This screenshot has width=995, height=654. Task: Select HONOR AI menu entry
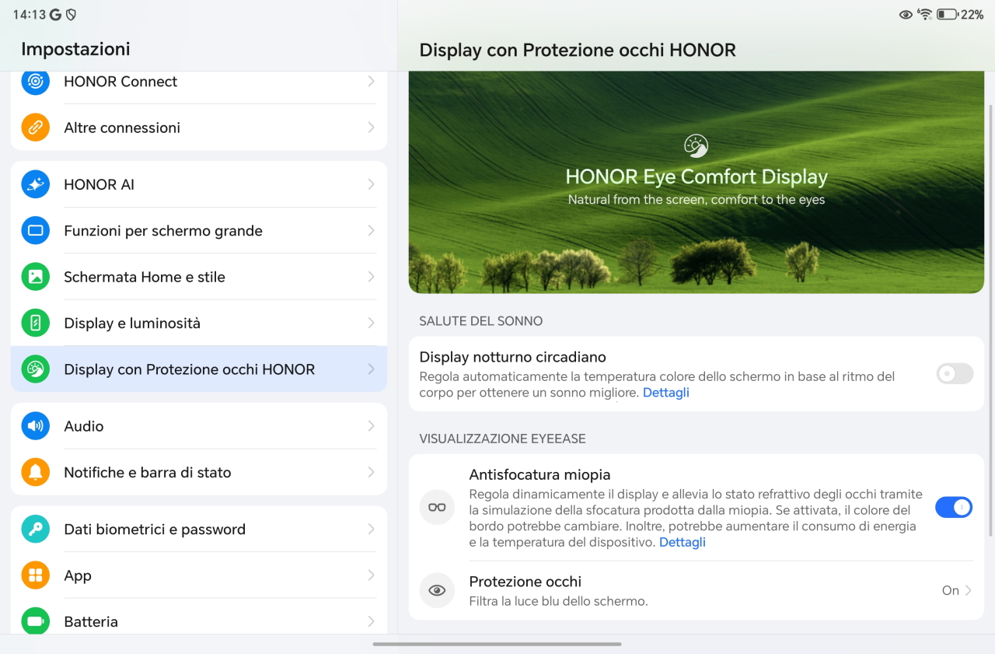tap(199, 184)
